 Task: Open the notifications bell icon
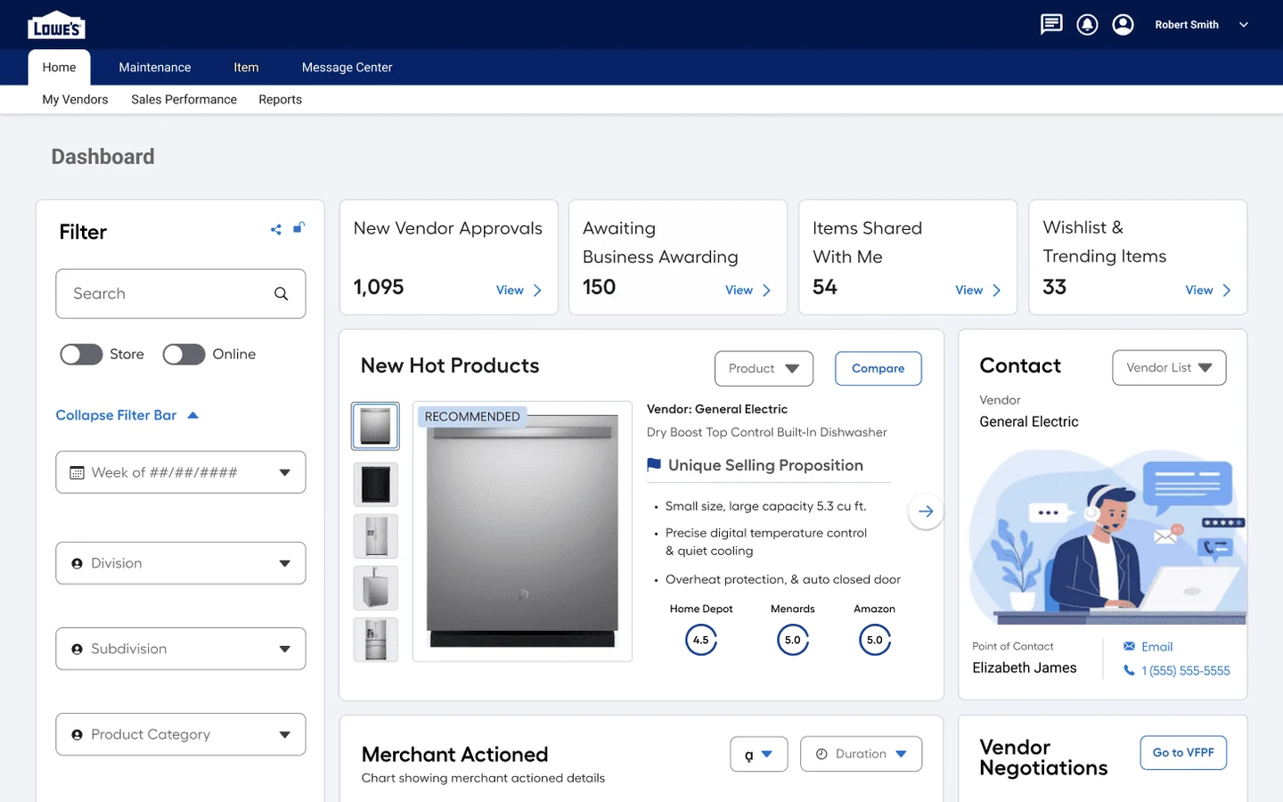pos(1087,25)
